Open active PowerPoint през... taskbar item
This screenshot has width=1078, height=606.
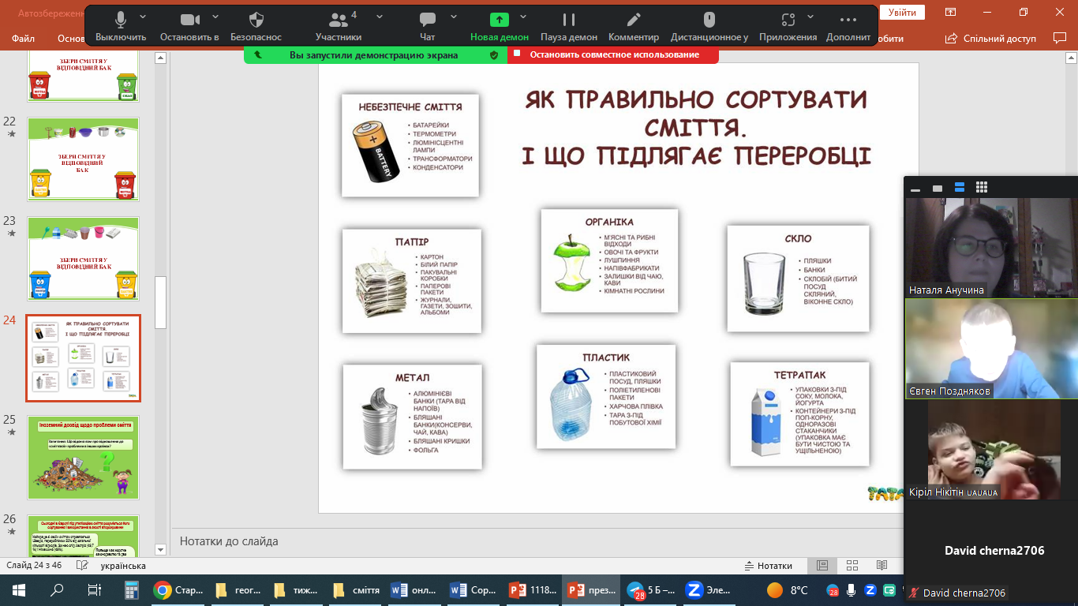[x=591, y=589]
